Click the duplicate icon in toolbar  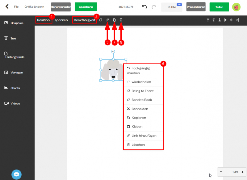tap(114, 20)
